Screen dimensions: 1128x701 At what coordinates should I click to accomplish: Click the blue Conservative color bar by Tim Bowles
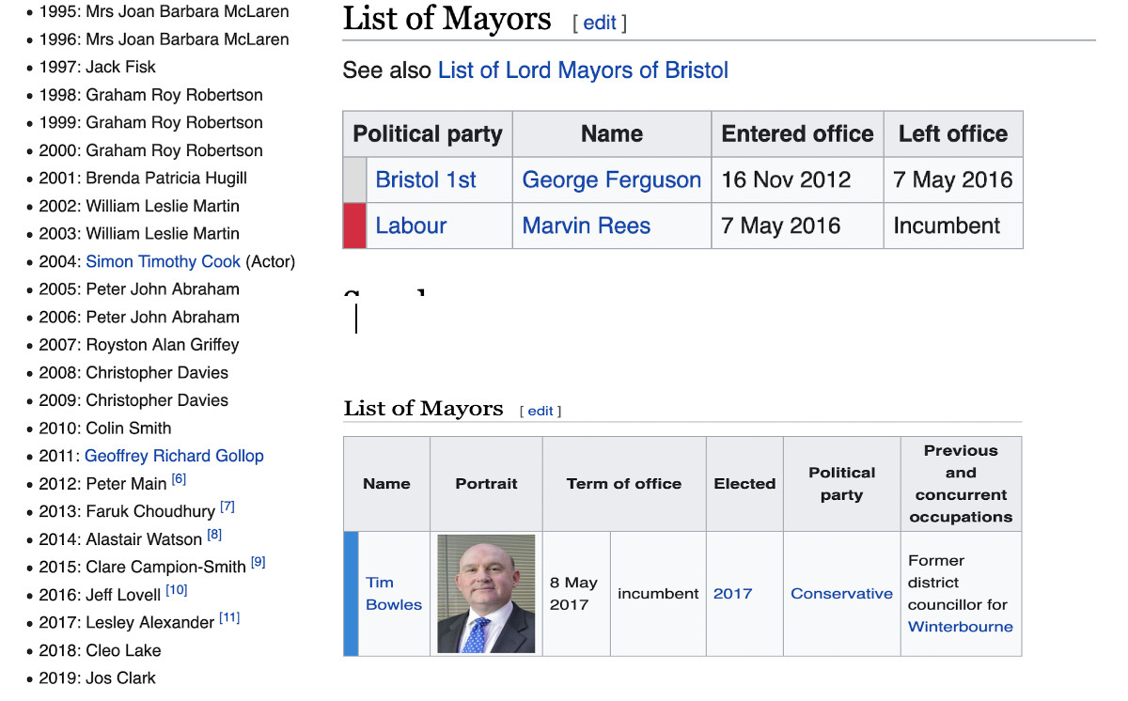tap(351, 593)
